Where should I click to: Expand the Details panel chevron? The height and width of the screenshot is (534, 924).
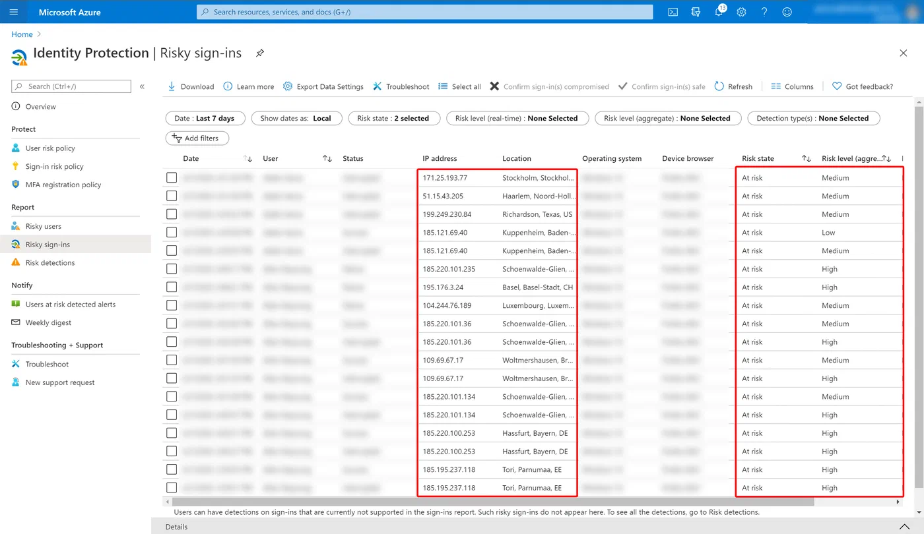pyautogui.click(x=904, y=527)
